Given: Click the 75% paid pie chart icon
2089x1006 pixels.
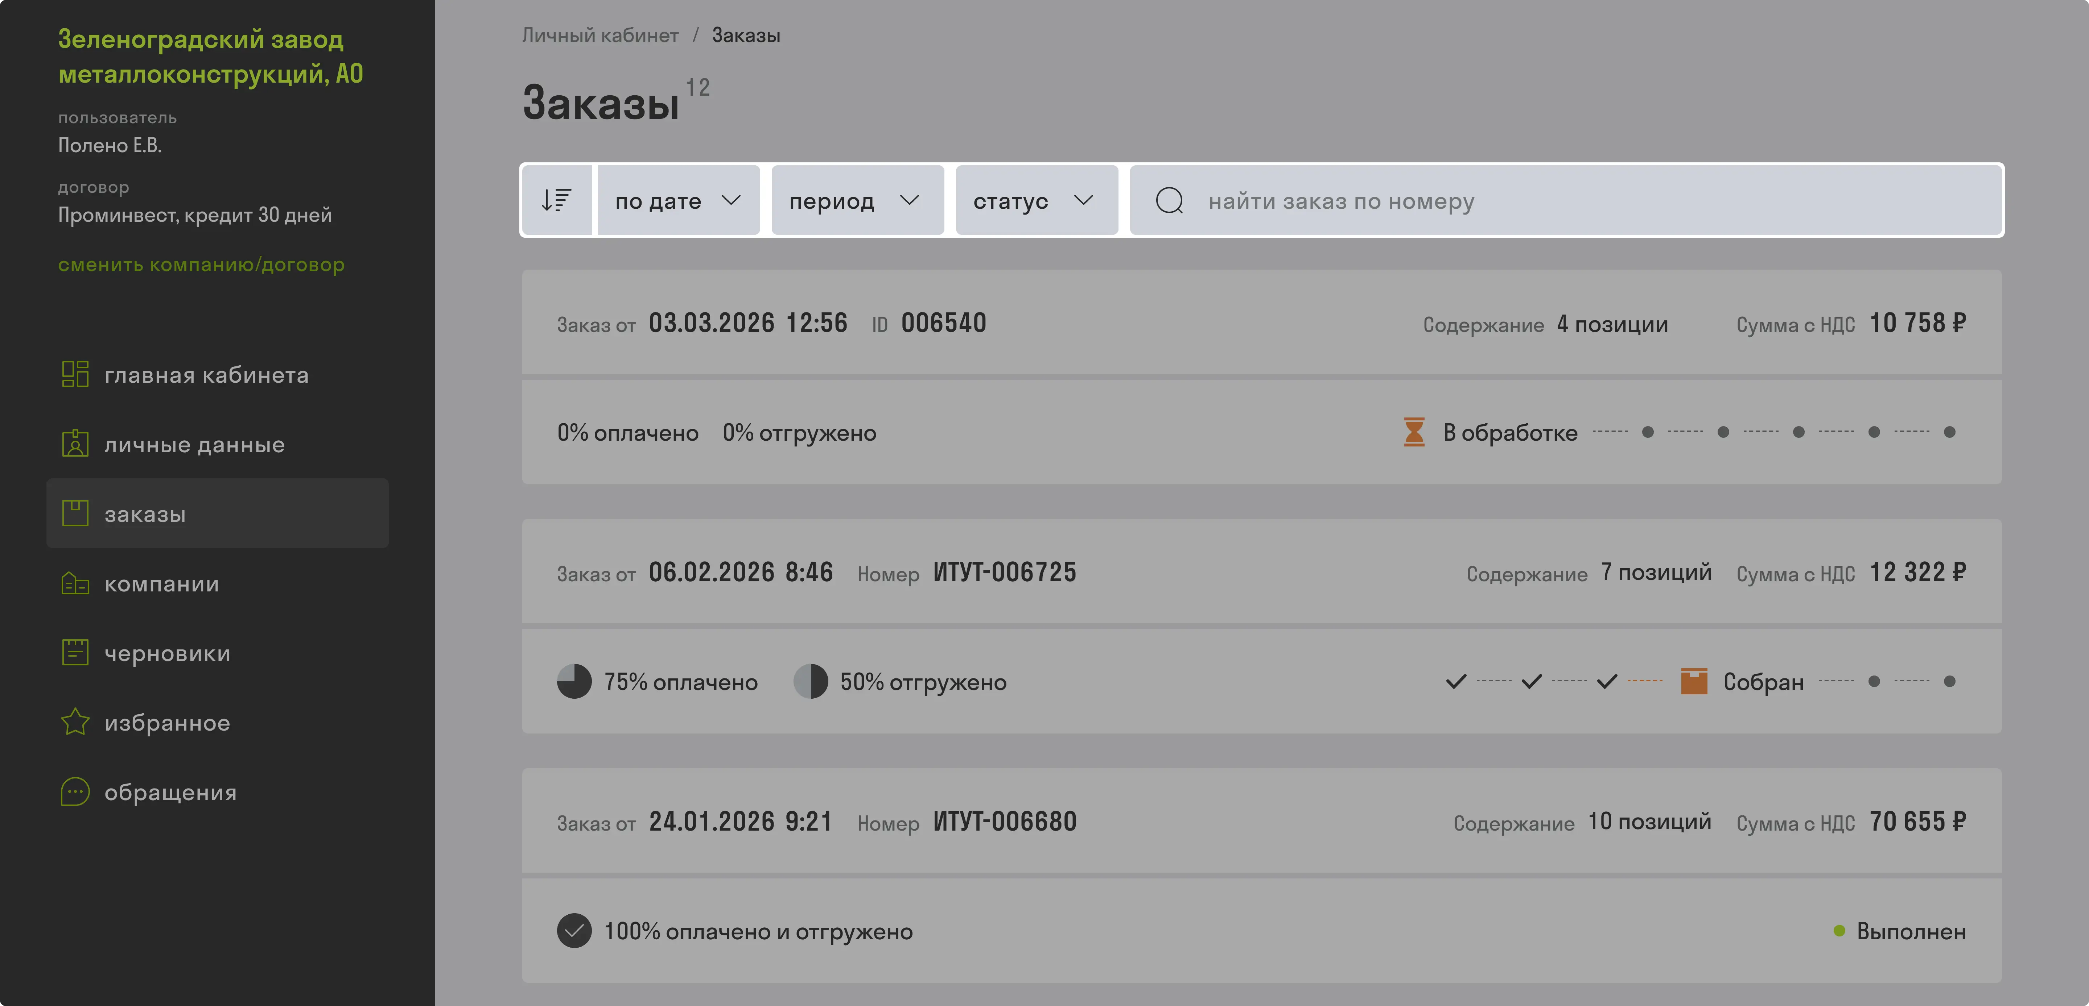Looking at the screenshot, I should pyautogui.click(x=574, y=682).
